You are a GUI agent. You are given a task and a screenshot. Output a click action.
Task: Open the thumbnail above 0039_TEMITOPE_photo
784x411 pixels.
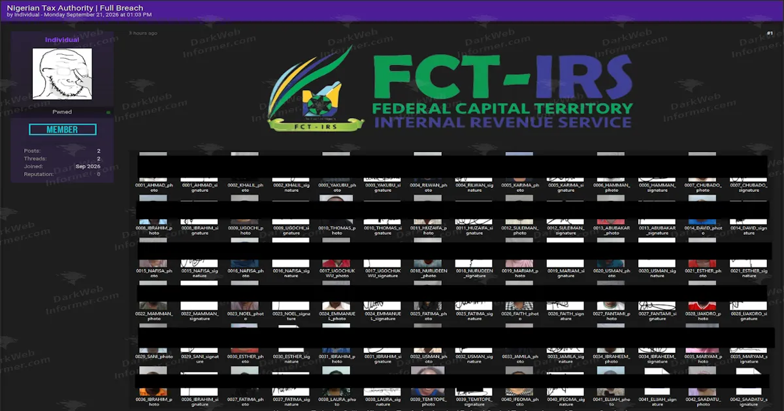tap(429, 380)
